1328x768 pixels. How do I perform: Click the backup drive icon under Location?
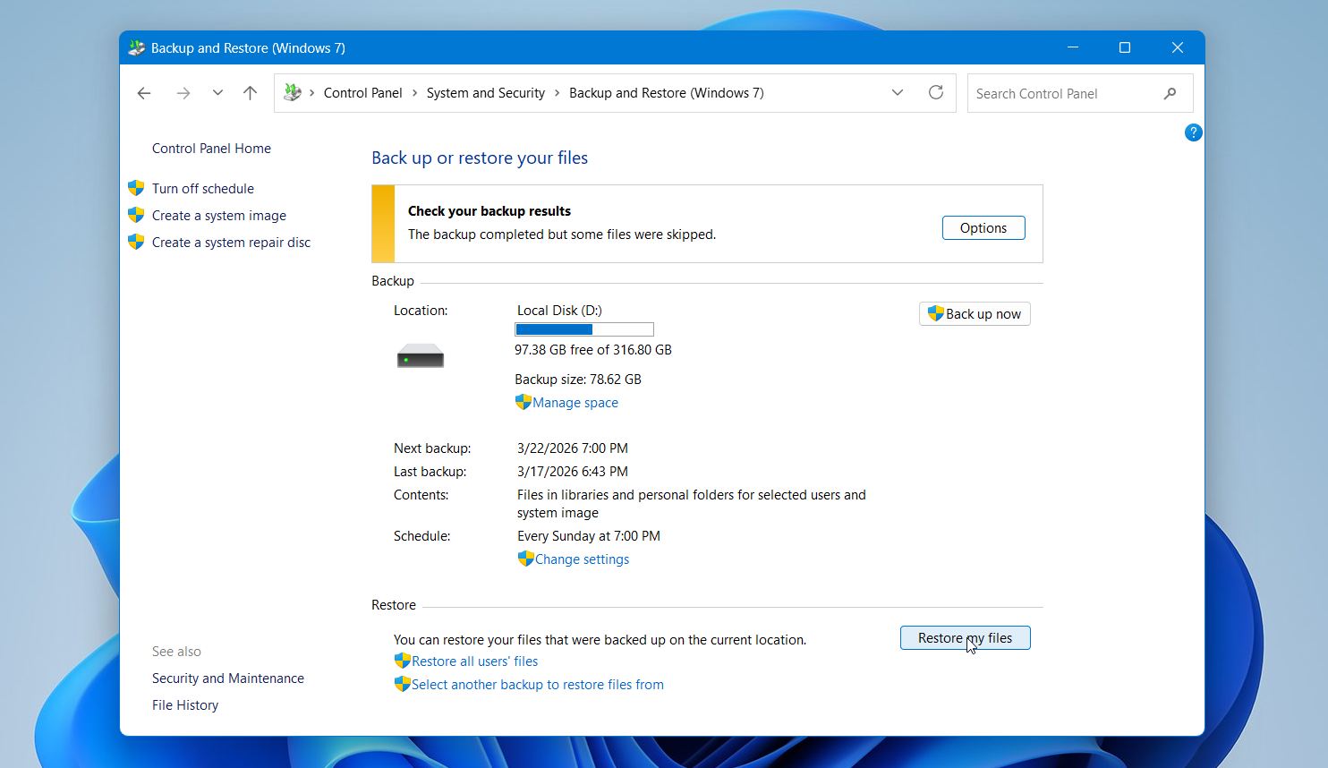pyautogui.click(x=420, y=355)
